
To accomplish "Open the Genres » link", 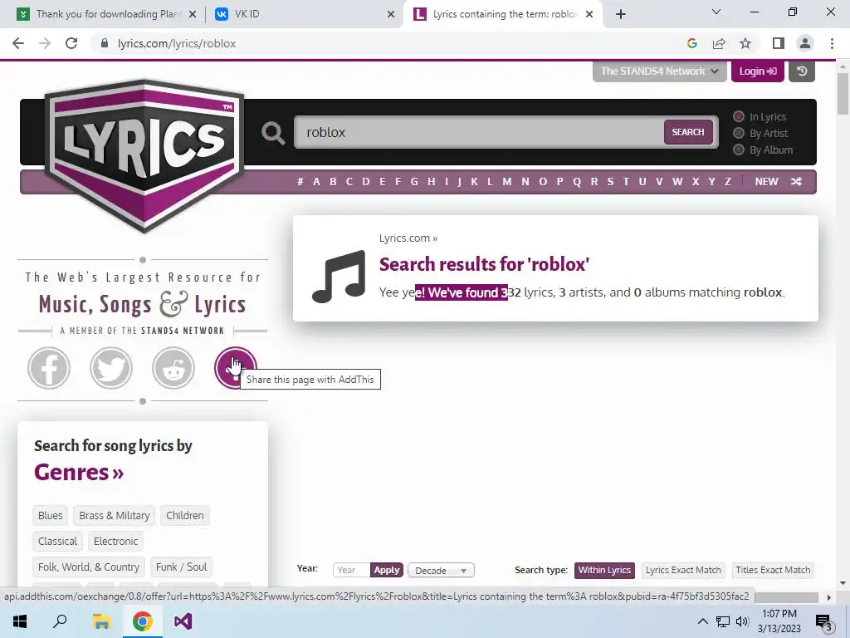I will (79, 473).
